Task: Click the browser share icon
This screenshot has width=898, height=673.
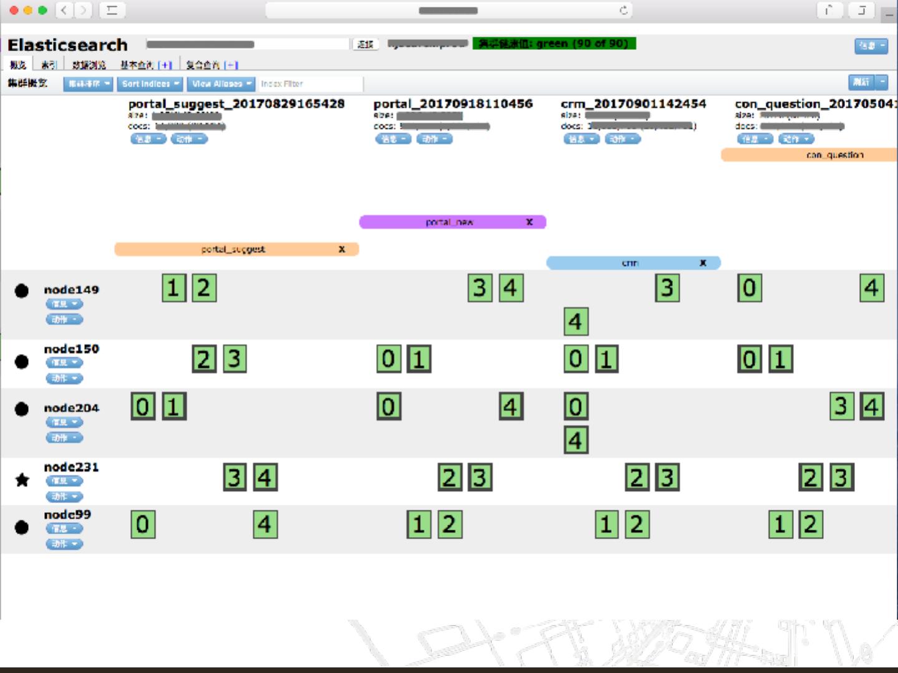Action: point(829,10)
